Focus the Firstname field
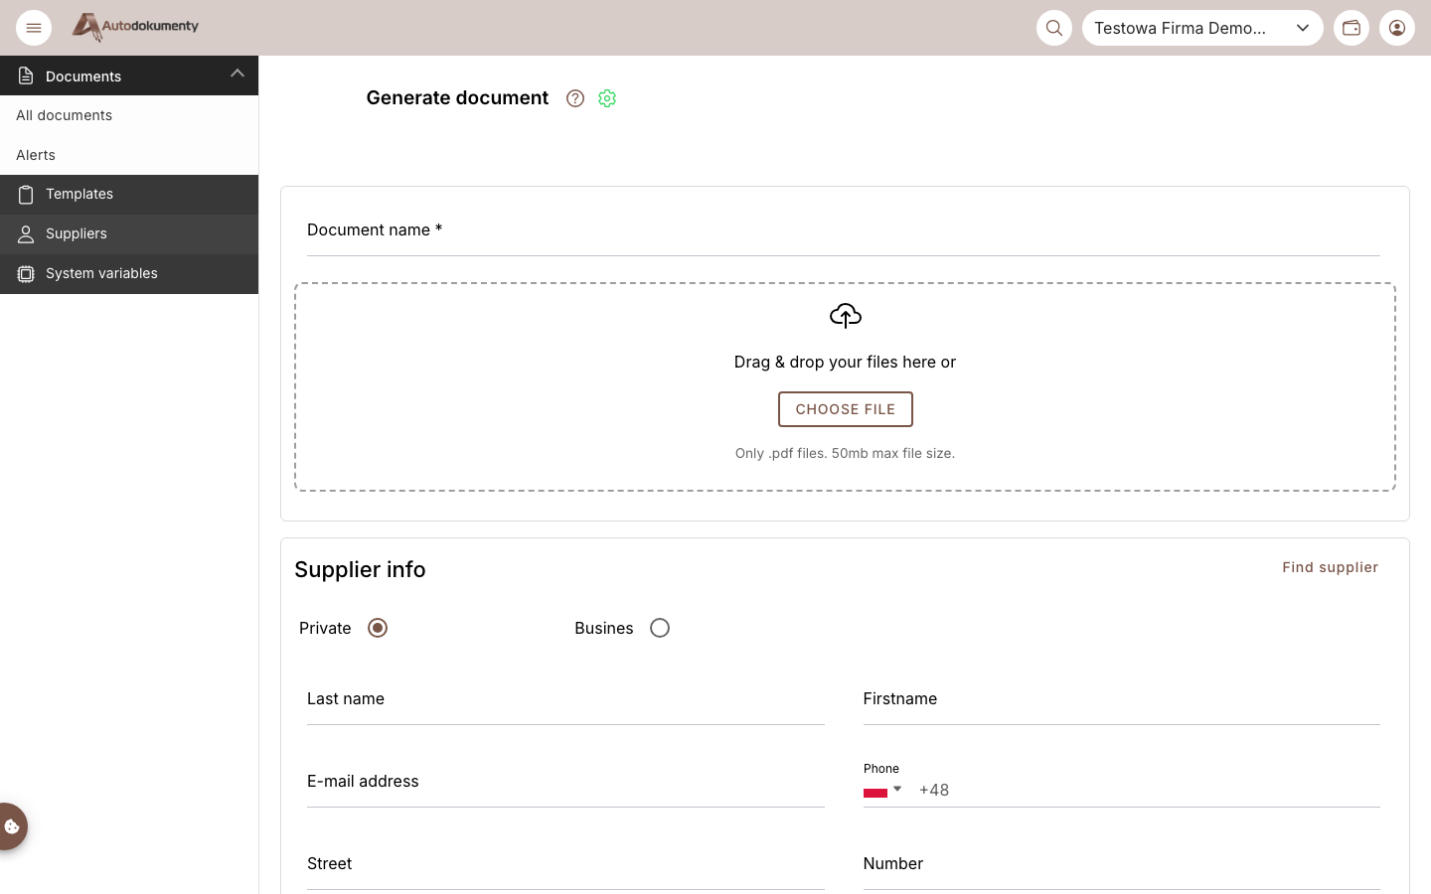The height and width of the screenshot is (894, 1431). 1122,700
